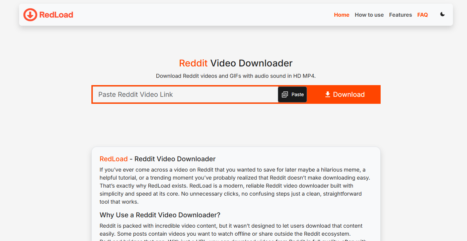The width and height of the screenshot is (467, 241).
Task: Open the How to use navigation item
Action: pos(369,15)
